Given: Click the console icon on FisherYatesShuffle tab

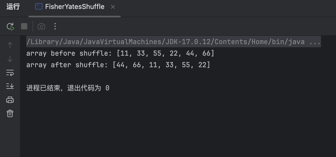Looking at the screenshot, I should [39, 7].
